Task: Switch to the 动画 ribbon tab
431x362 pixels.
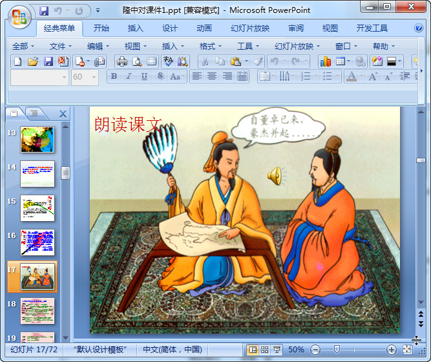Action: coord(204,28)
